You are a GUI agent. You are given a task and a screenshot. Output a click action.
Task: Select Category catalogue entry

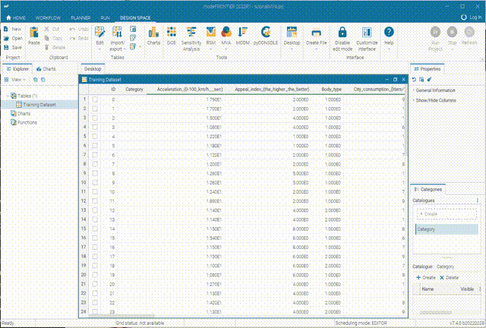pyautogui.click(x=447, y=229)
